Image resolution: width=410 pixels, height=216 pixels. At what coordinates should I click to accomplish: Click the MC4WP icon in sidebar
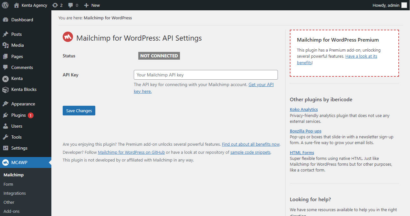tap(5, 162)
